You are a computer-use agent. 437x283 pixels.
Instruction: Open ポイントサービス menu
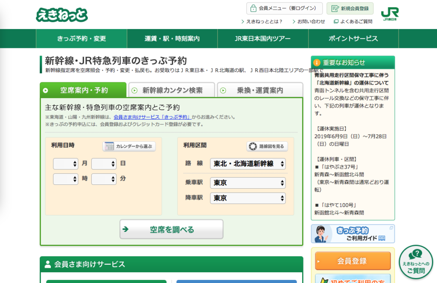pyautogui.click(x=353, y=38)
